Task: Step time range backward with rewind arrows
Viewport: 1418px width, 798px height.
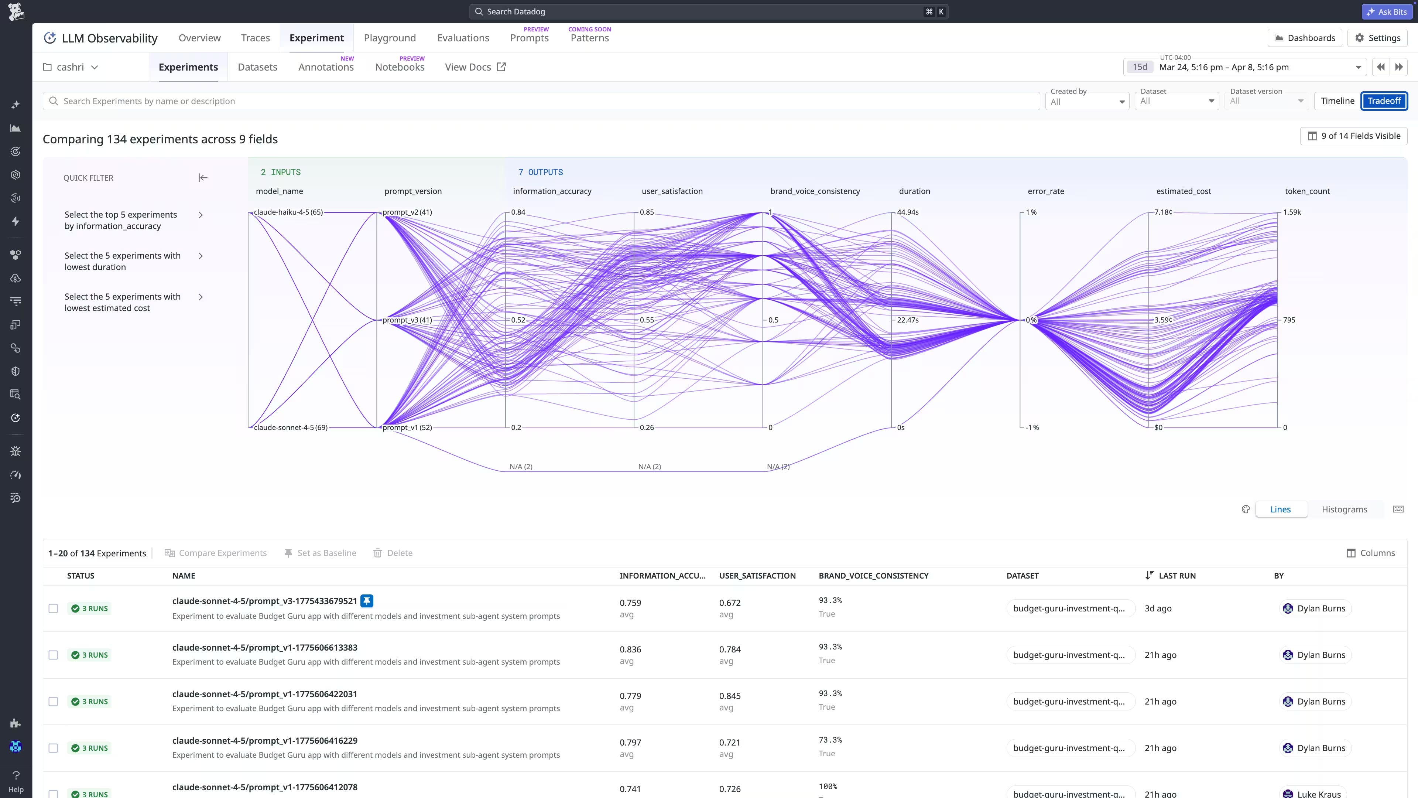Action: [1381, 67]
